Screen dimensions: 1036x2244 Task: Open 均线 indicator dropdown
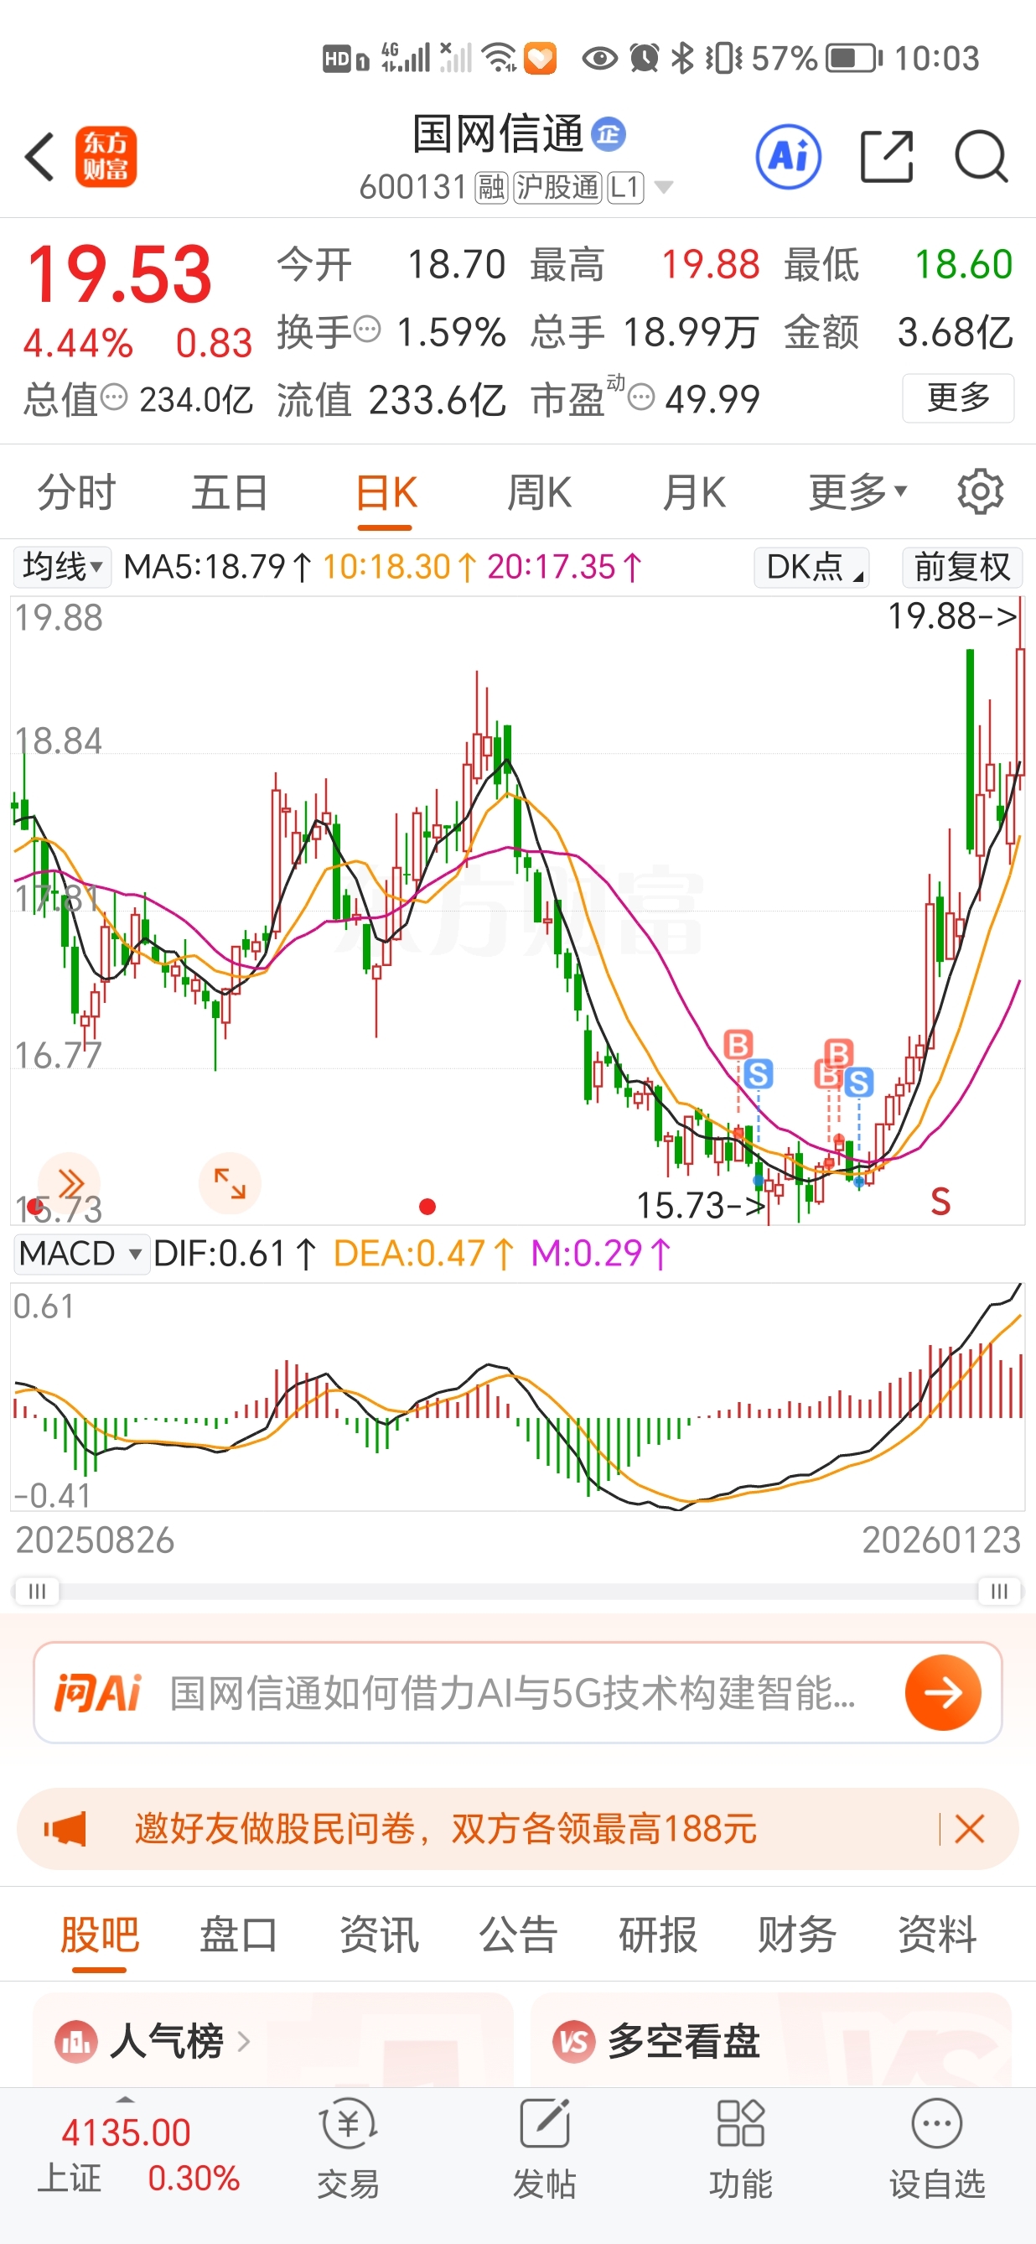(x=62, y=567)
